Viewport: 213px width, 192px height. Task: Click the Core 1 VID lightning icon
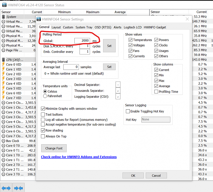click(x=3, y=69)
